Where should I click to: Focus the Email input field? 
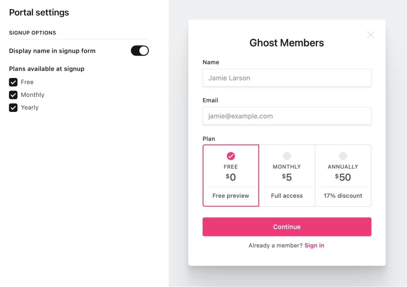click(287, 116)
